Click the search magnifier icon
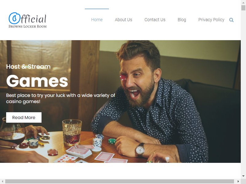The width and height of the screenshot is (246, 184). click(231, 20)
